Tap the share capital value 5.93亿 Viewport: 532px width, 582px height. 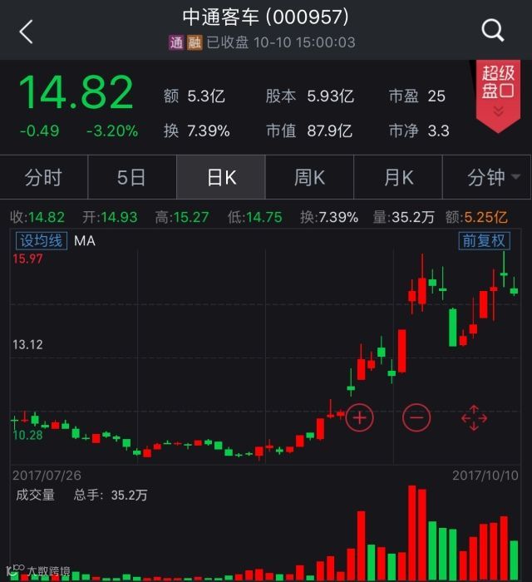(331, 96)
